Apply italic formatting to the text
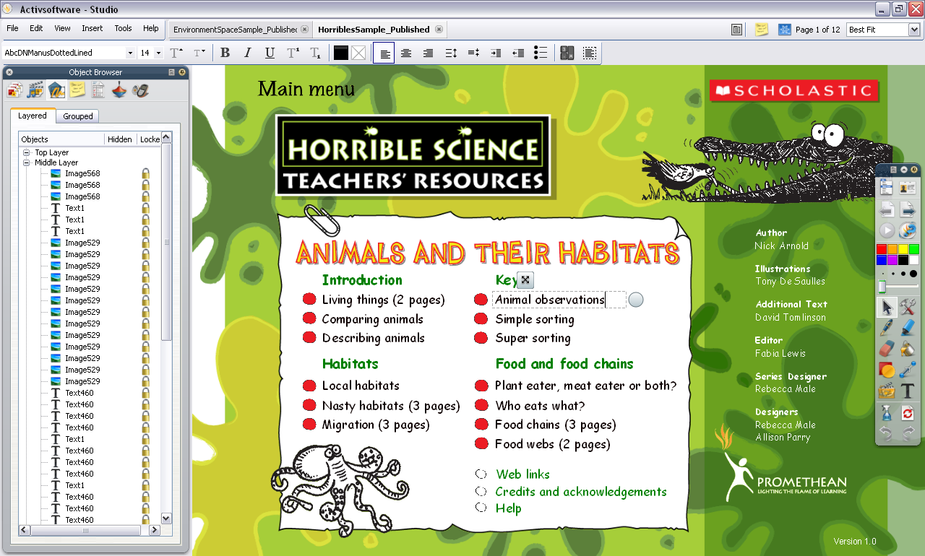 [248, 53]
